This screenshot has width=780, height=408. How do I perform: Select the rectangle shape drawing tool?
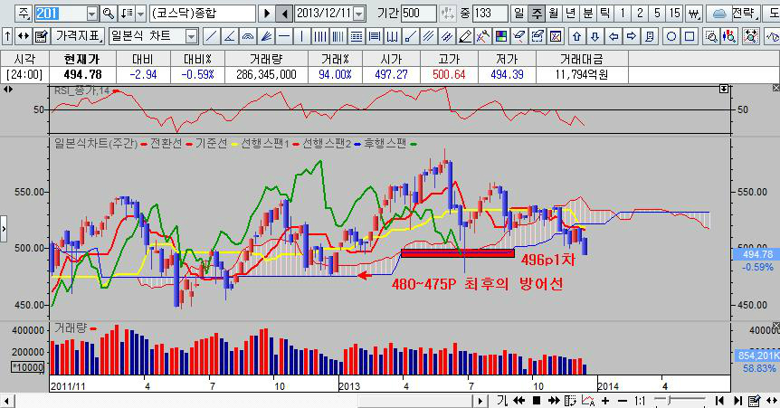tap(690, 36)
